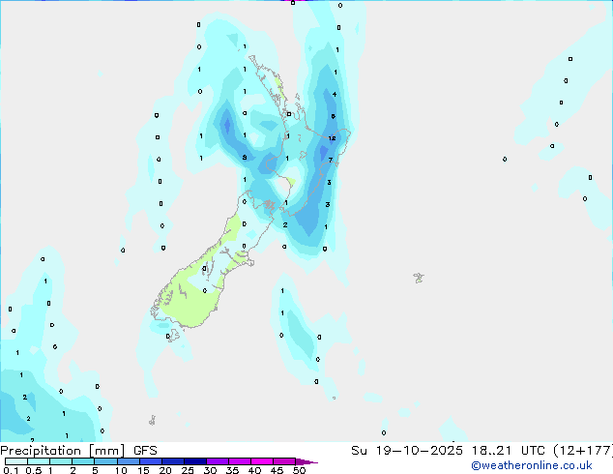Viewport: 613px width, 474px height.
Task: Click the 20–25 mm legend swatch
Action: pos(172,461)
